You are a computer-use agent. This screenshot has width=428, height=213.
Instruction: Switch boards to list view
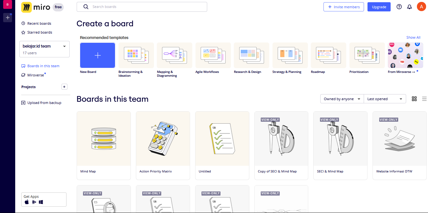click(x=425, y=99)
